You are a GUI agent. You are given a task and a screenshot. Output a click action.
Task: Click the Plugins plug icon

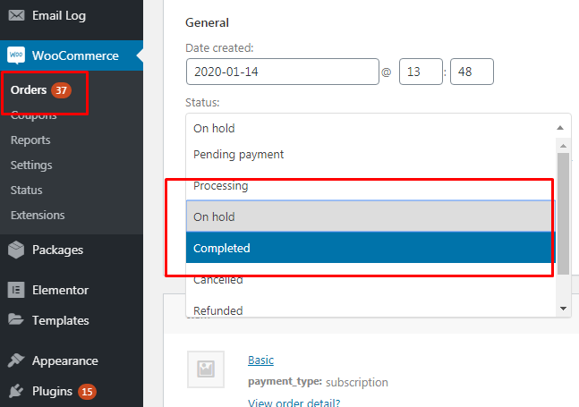pyautogui.click(x=16, y=391)
